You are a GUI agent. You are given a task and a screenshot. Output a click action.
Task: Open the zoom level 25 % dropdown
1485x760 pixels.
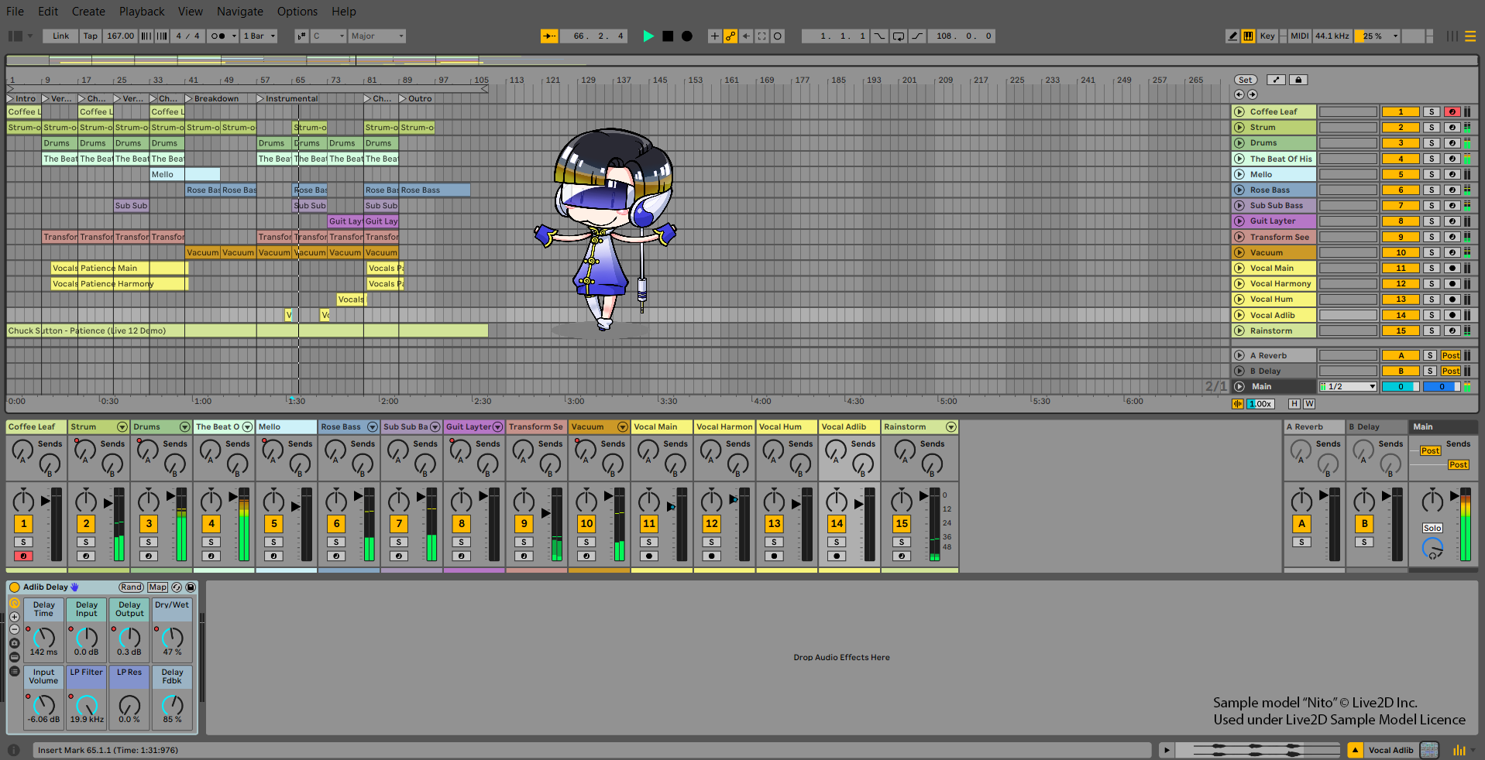(1377, 36)
